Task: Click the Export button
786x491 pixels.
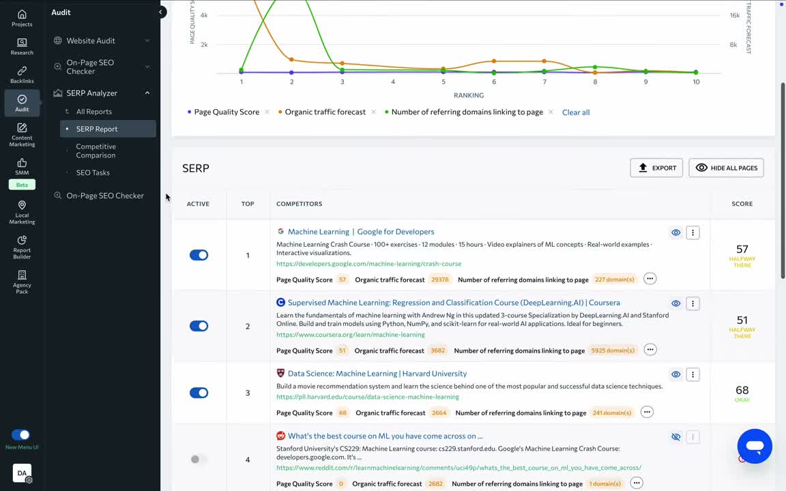Action: point(656,168)
